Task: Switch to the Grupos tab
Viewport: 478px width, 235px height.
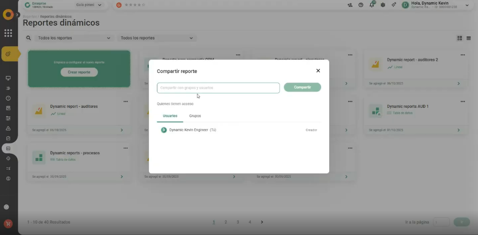Action: [195, 116]
